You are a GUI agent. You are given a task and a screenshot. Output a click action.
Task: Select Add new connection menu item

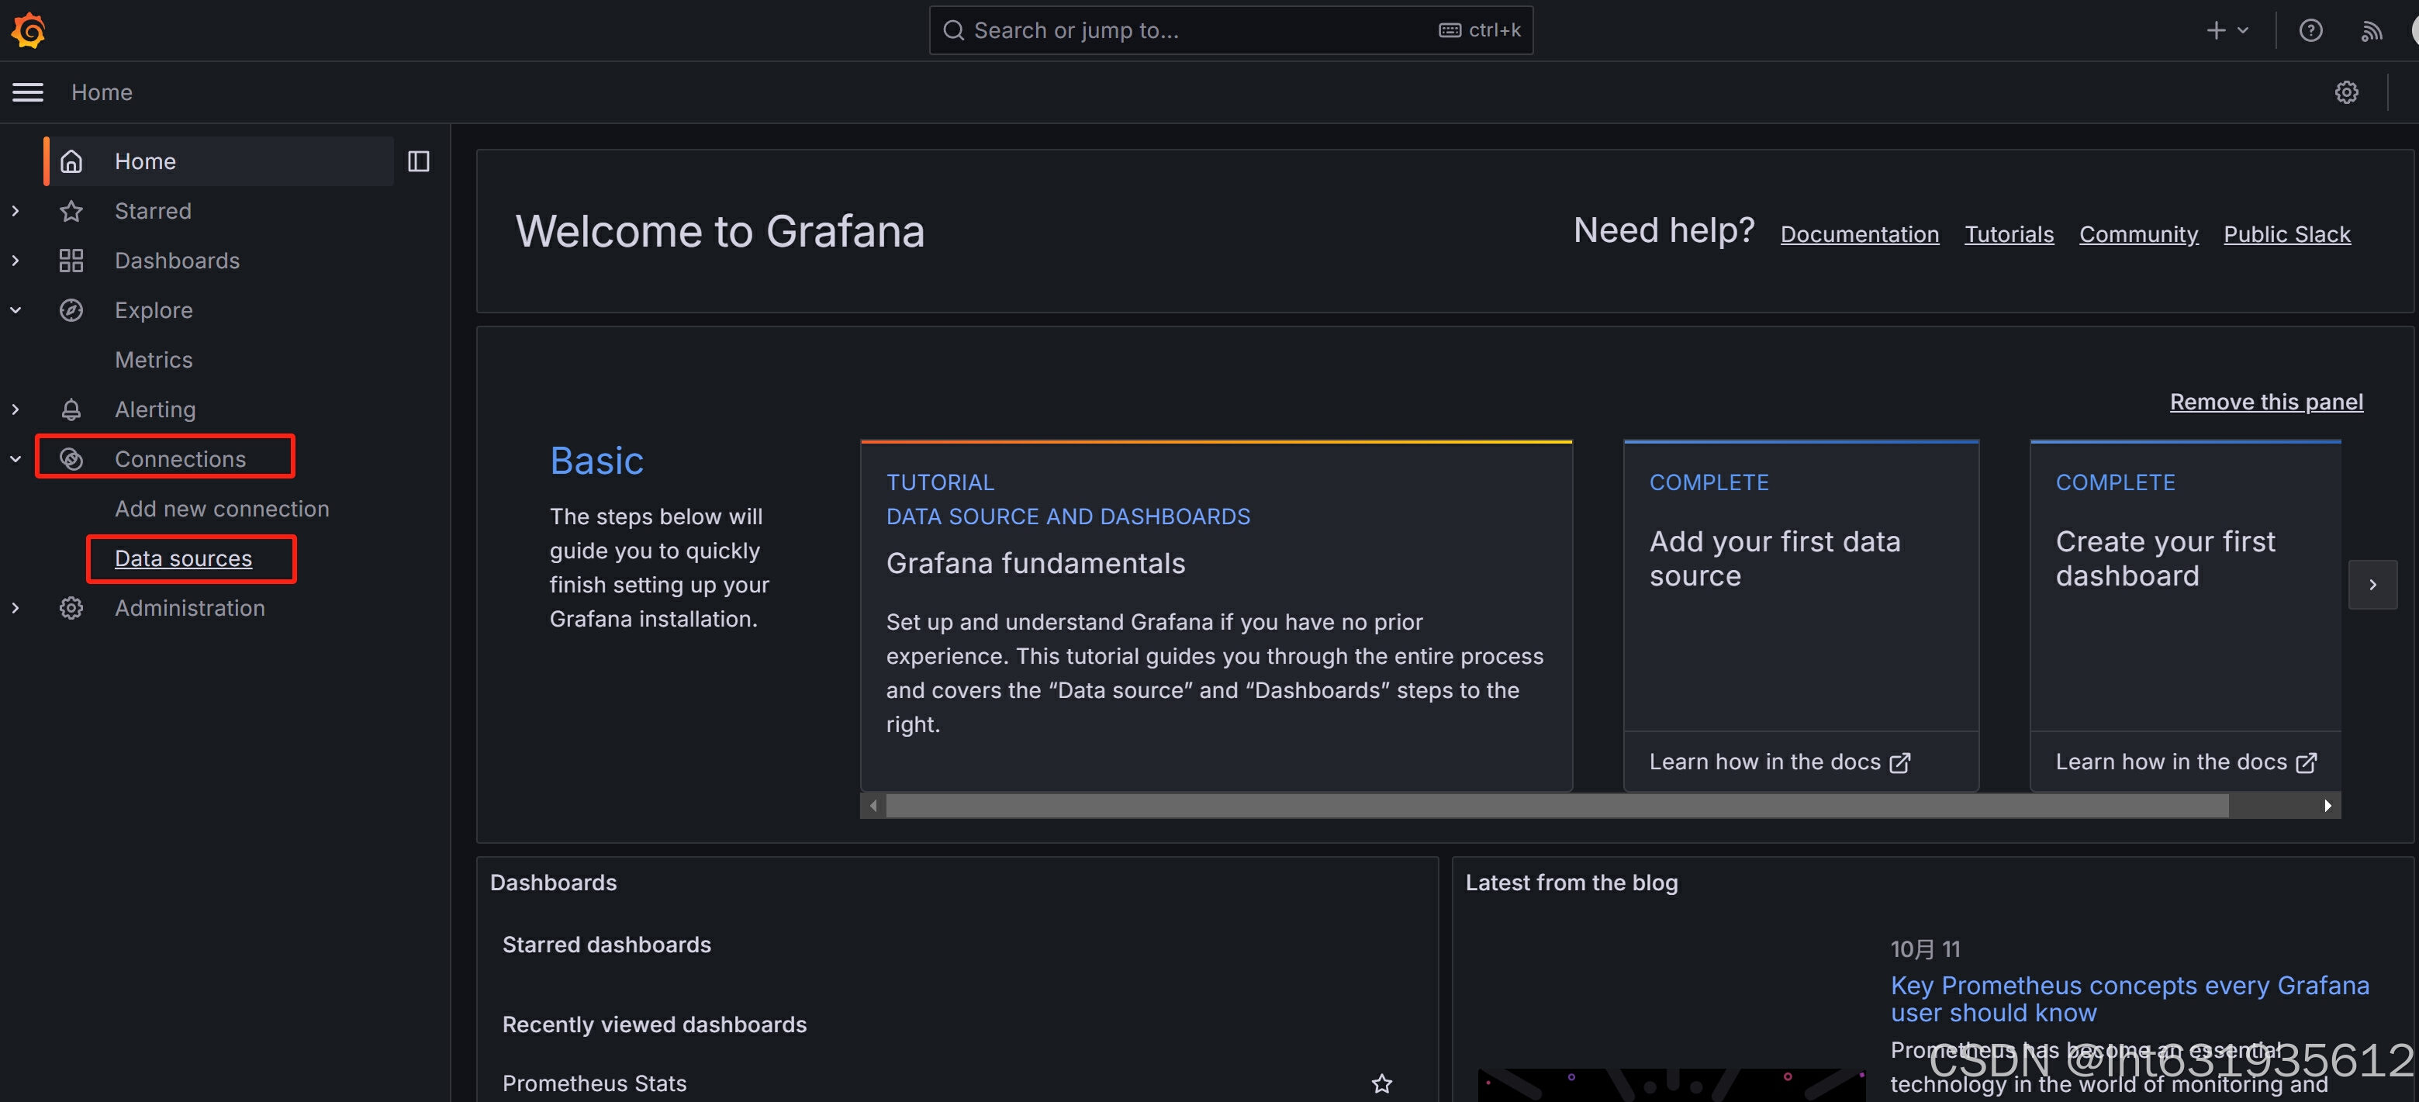(222, 509)
